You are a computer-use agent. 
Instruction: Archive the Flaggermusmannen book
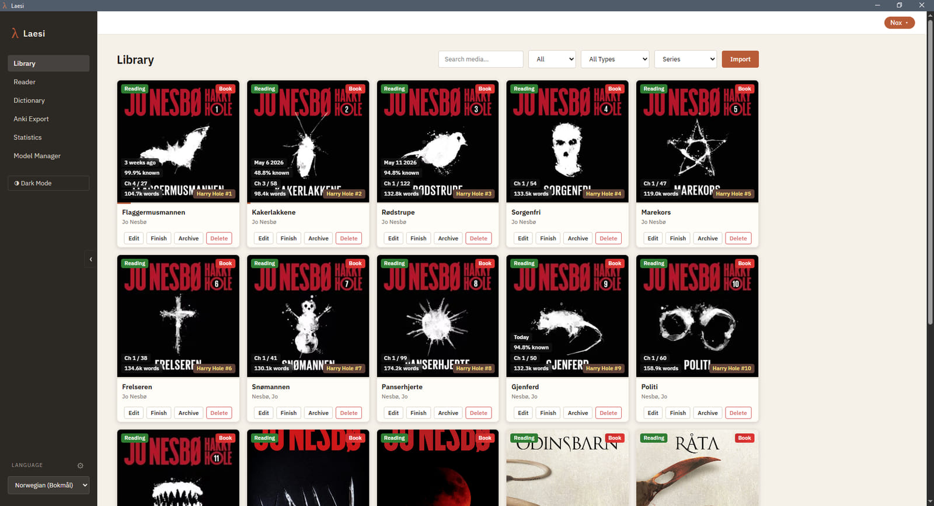coord(189,238)
